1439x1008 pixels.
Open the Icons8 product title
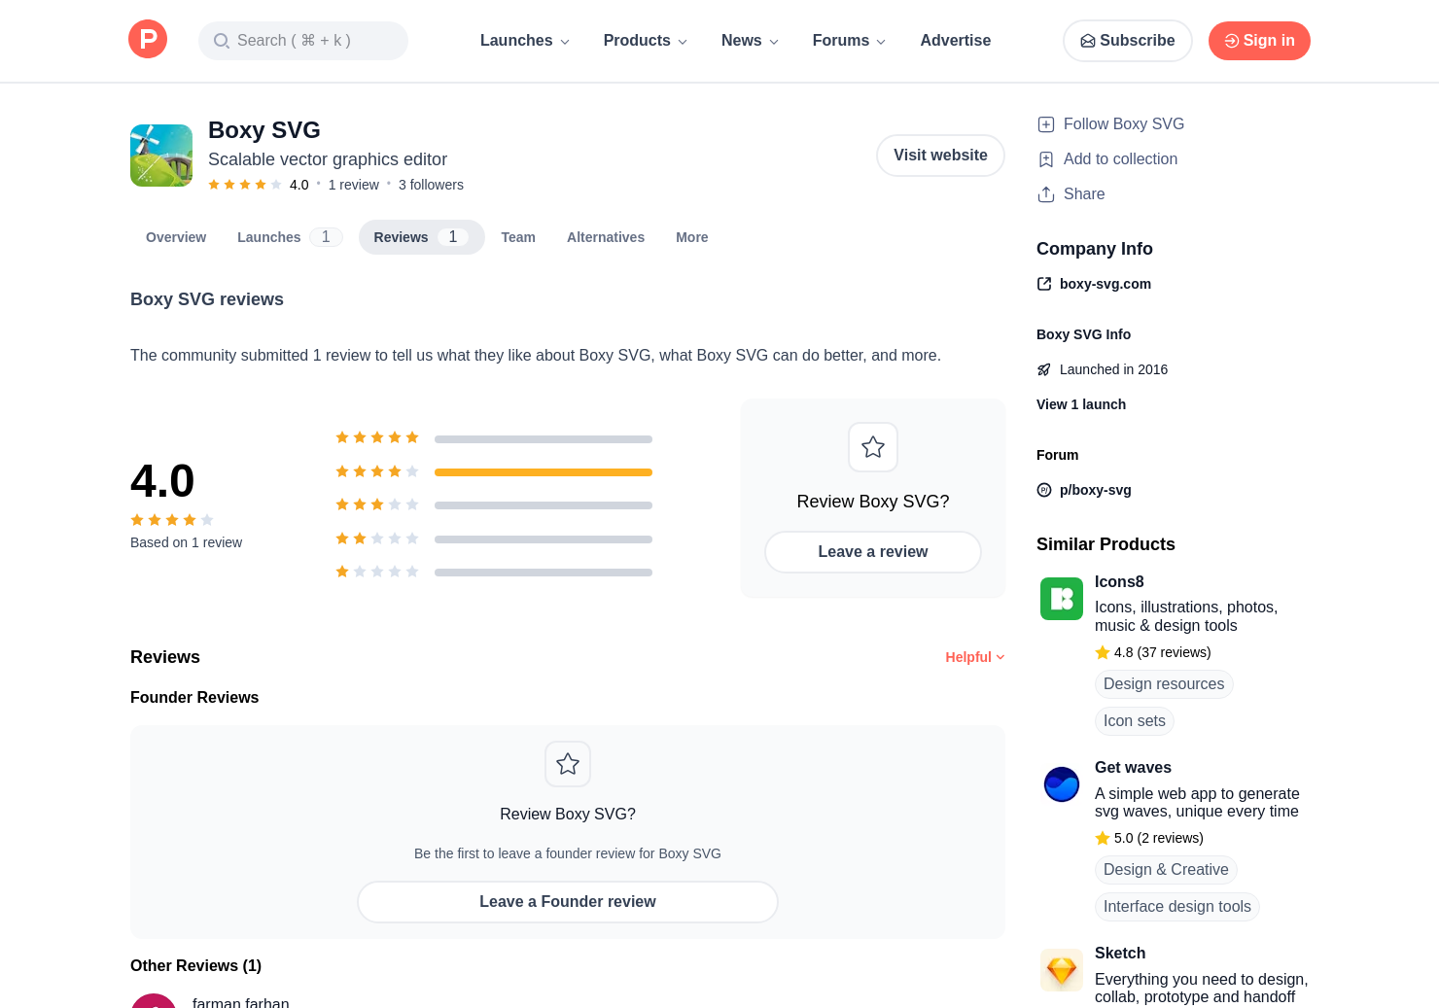coord(1119,582)
